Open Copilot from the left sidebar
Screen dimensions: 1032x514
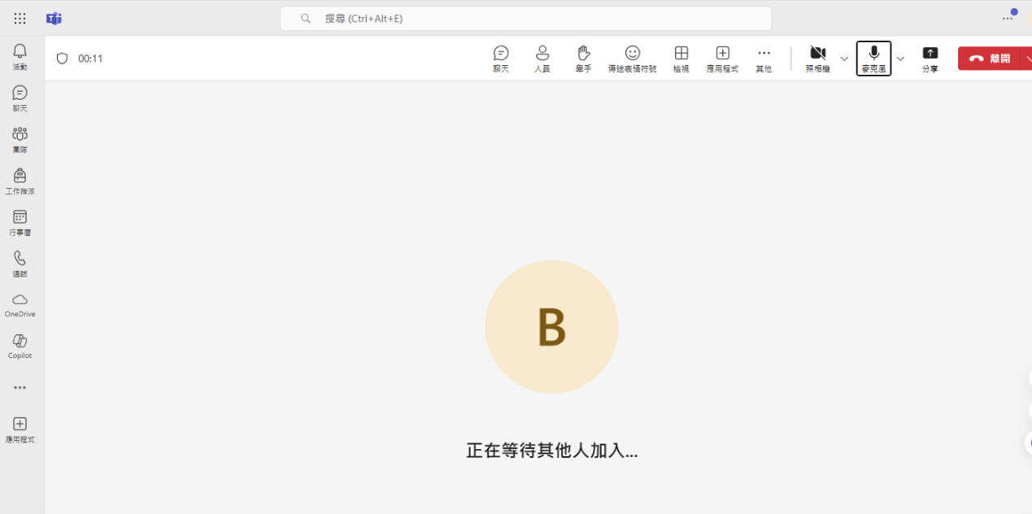coord(20,346)
